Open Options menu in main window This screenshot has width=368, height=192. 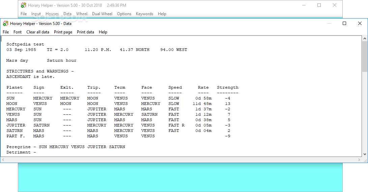click(124, 14)
